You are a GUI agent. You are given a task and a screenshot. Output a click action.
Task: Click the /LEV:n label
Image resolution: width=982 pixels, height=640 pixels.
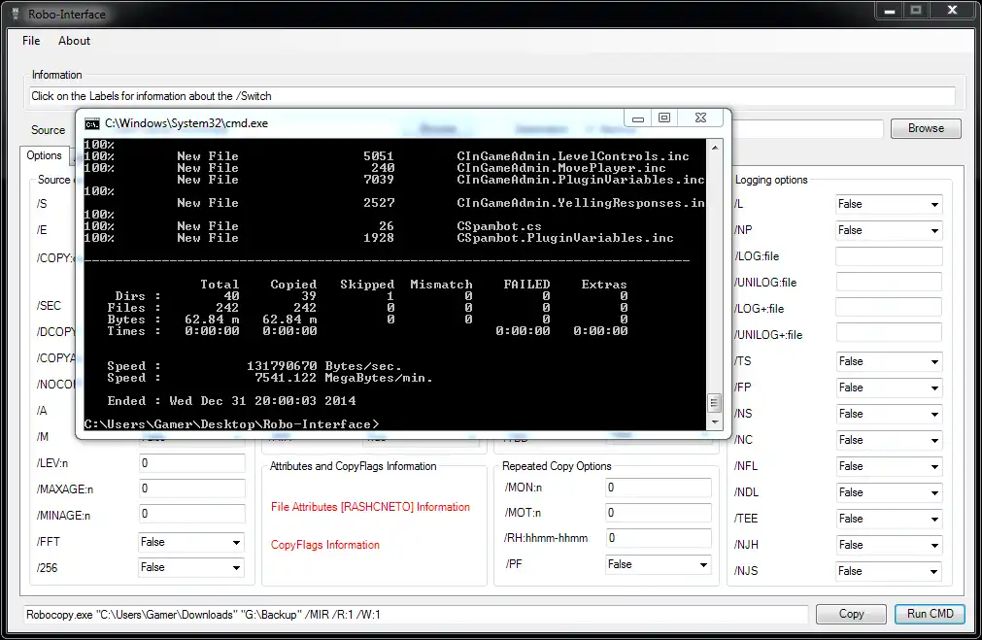52,463
